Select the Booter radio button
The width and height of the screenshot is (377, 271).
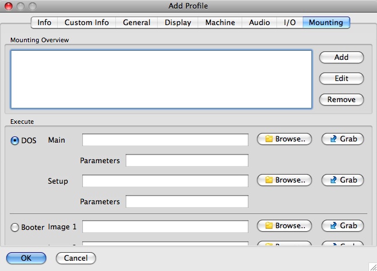coord(15,227)
